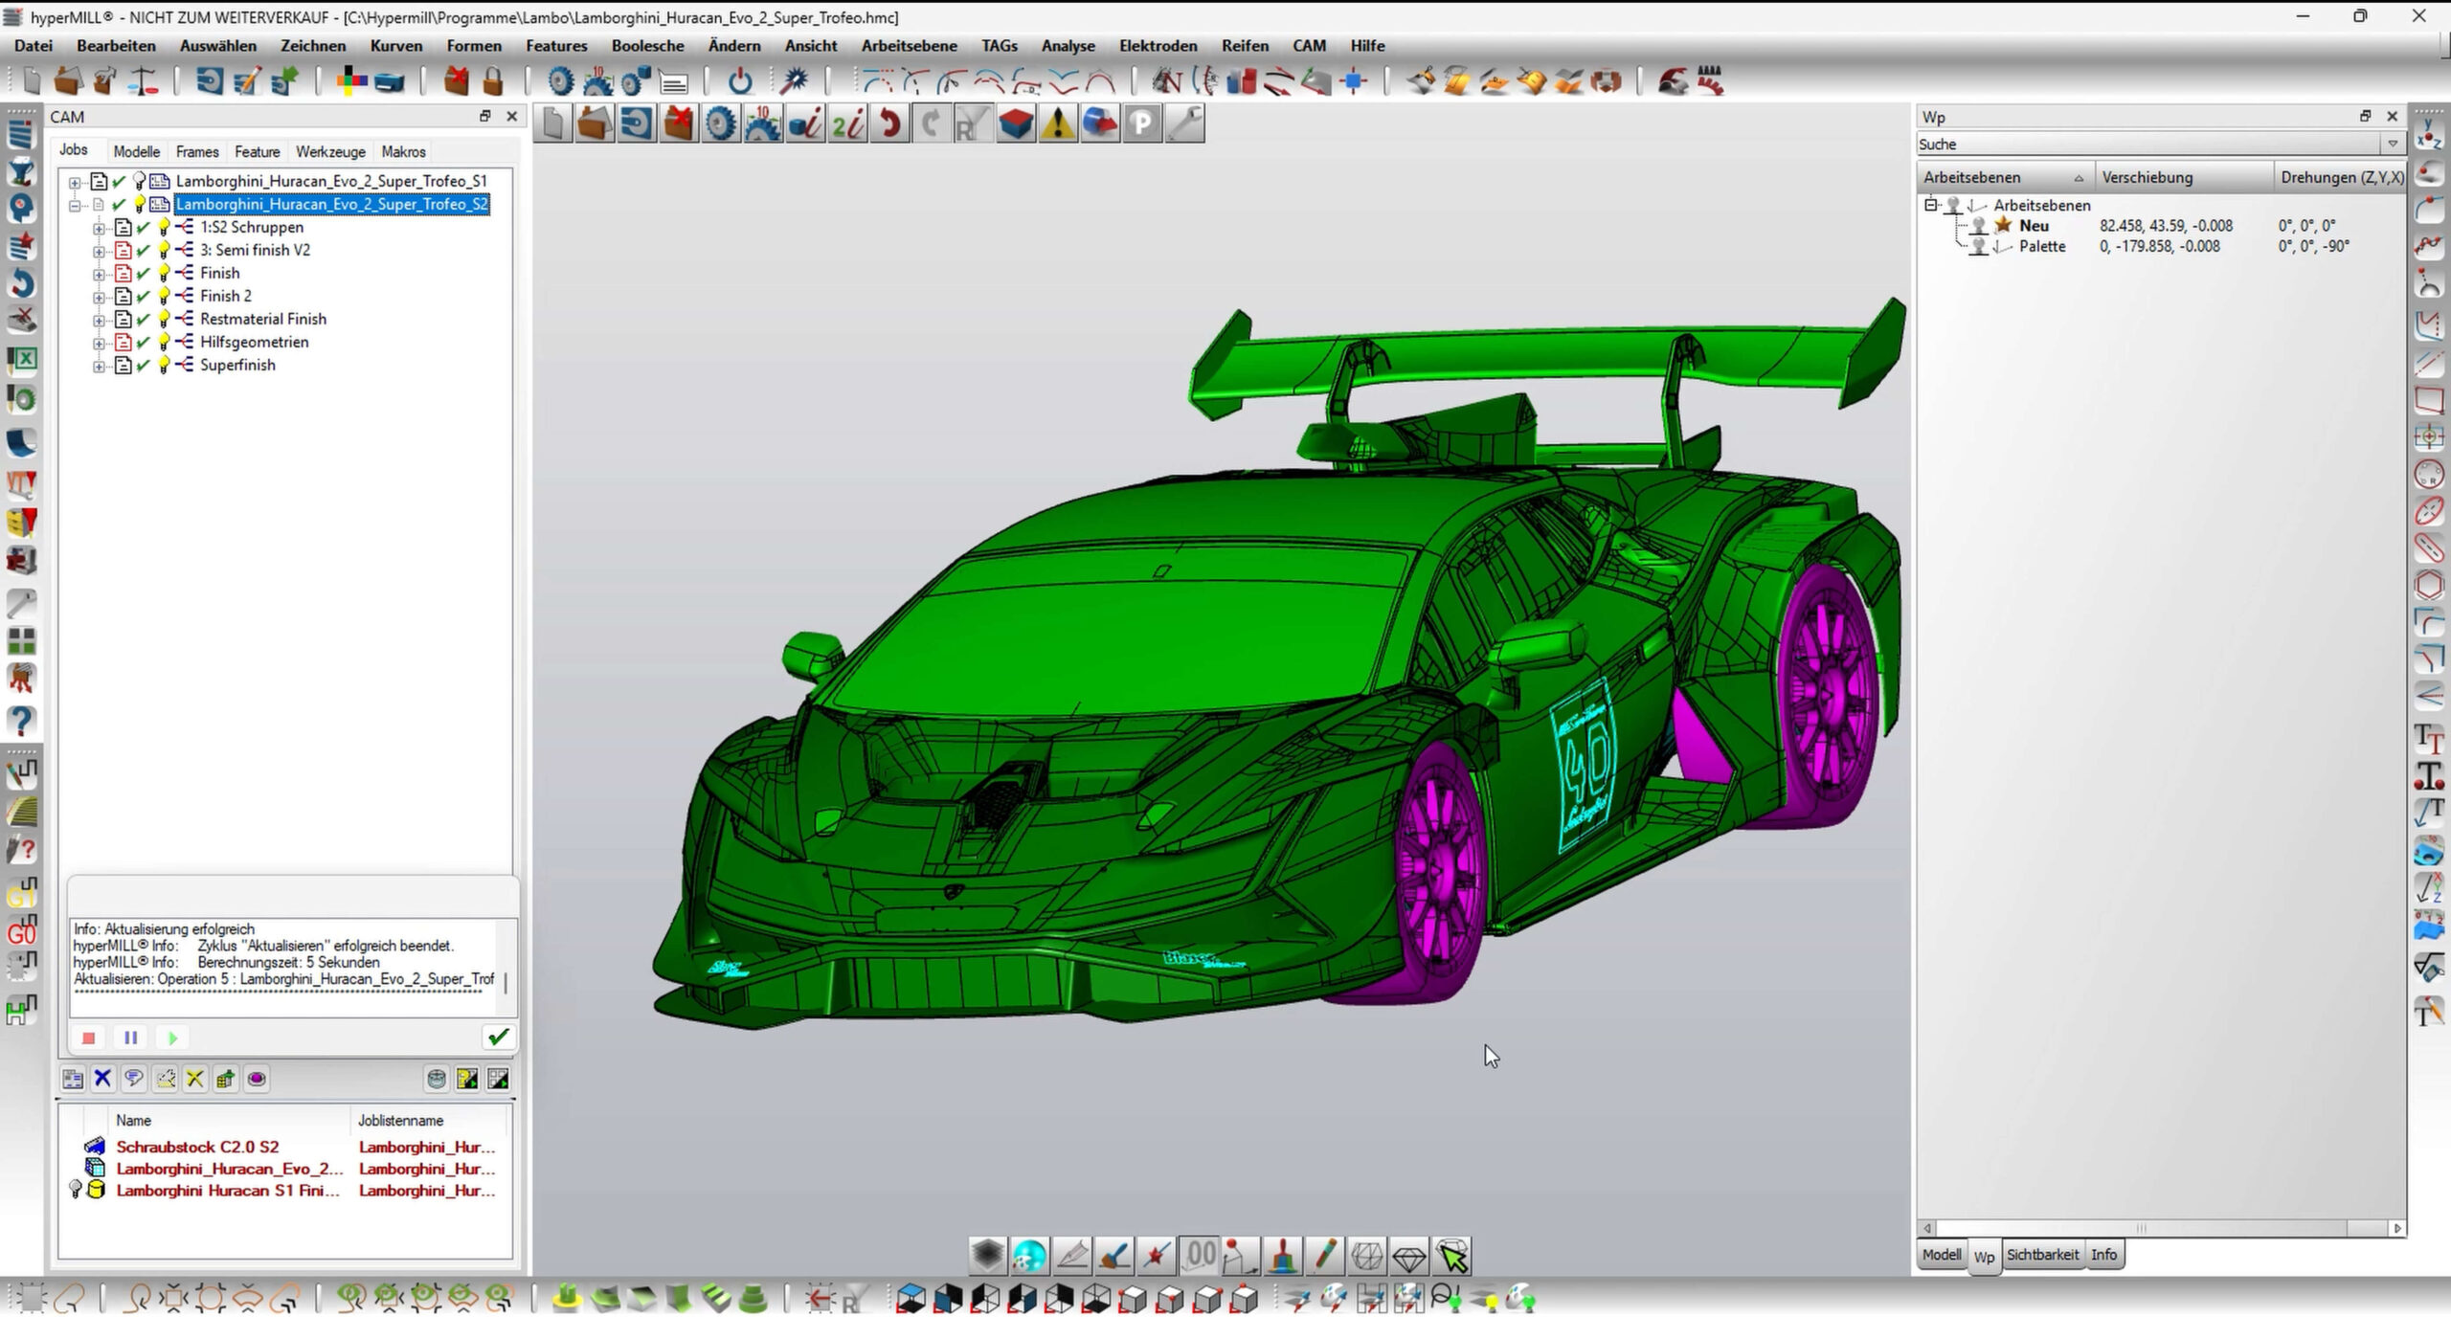Click the white P icon in viewport toolbar
Image resolution: width=2451 pixels, height=1317 pixels.
point(1141,124)
